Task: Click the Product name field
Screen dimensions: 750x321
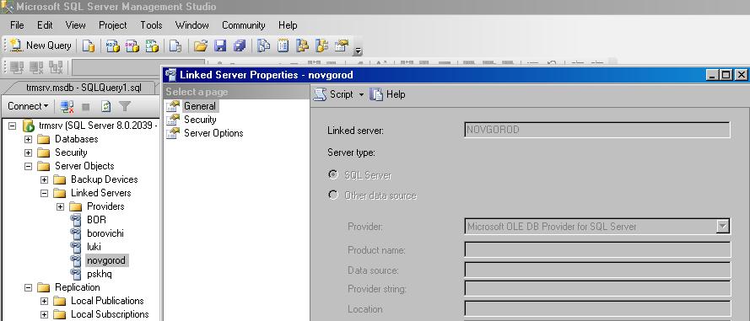Action: tap(597, 250)
